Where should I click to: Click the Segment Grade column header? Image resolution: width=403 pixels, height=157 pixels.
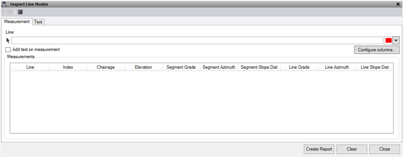(x=181, y=67)
